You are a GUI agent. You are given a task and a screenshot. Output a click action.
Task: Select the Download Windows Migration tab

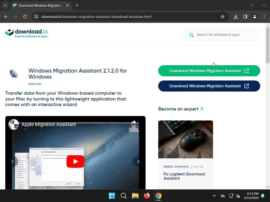pyautogui.click(x=41, y=6)
